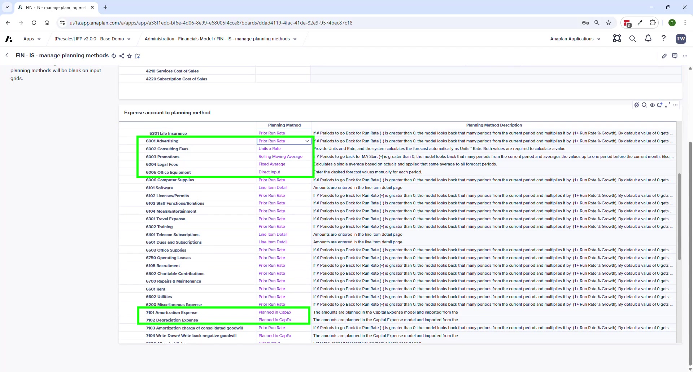Expand the Apps dropdown
Image resolution: width=693 pixels, height=372 pixels.
click(32, 39)
